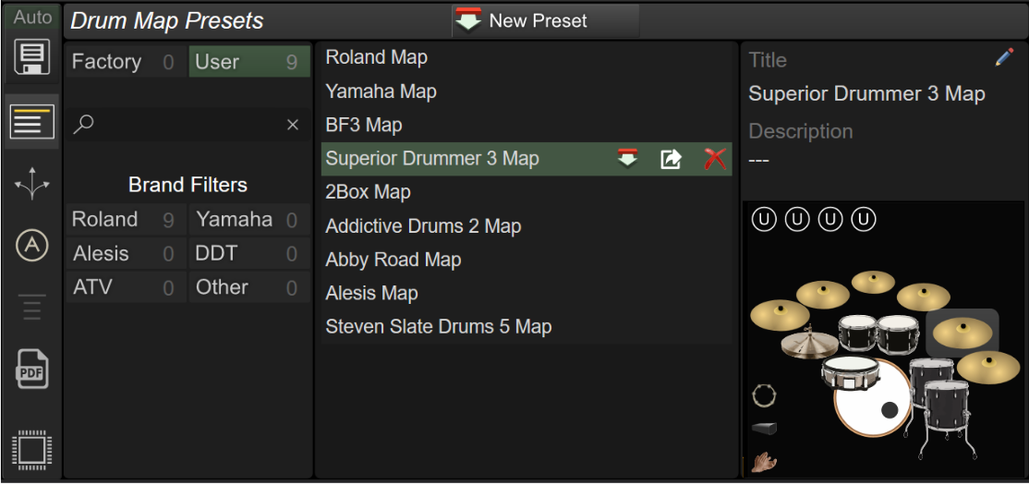This screenshot has width=1029, height=485.
Task: Delete Superior Drummer 3 Map preset
Action: tap(716, 159)
